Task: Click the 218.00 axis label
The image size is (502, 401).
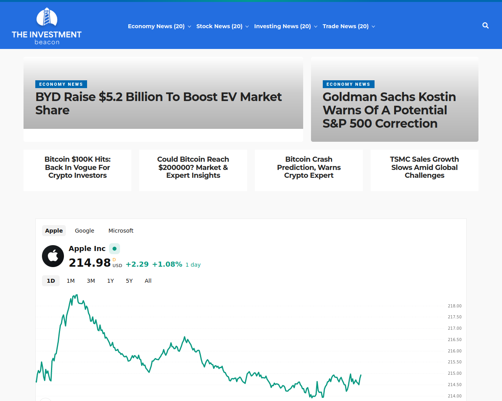Action: (x=455, y=306)
